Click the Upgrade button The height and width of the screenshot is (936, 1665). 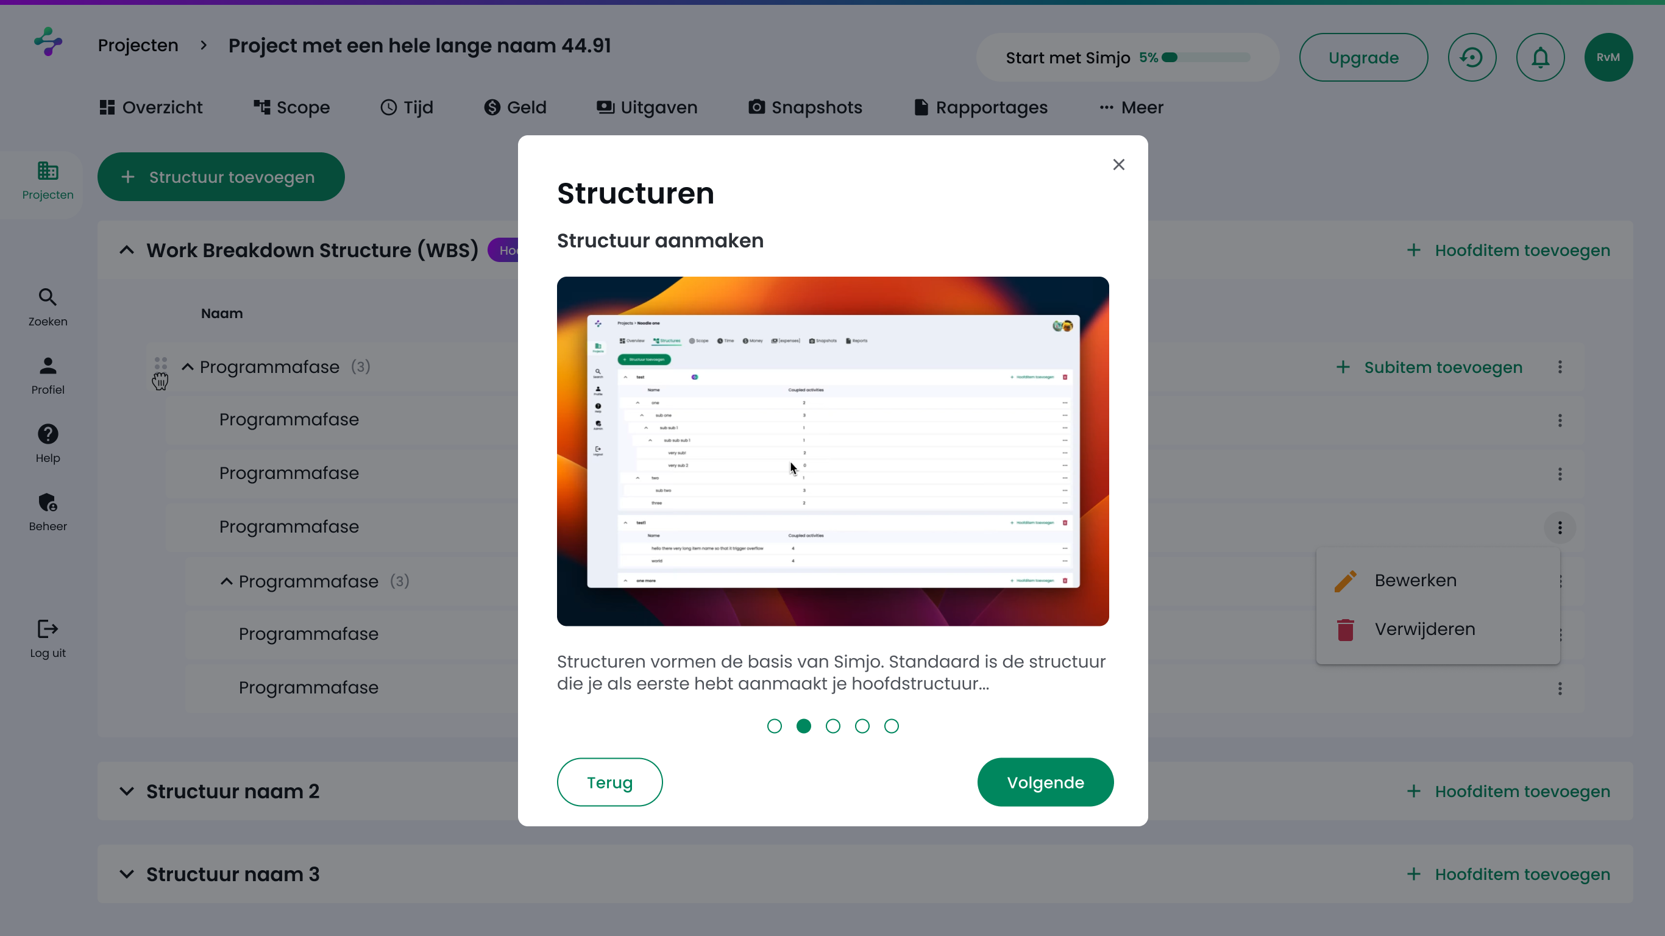coord(1363,57)
